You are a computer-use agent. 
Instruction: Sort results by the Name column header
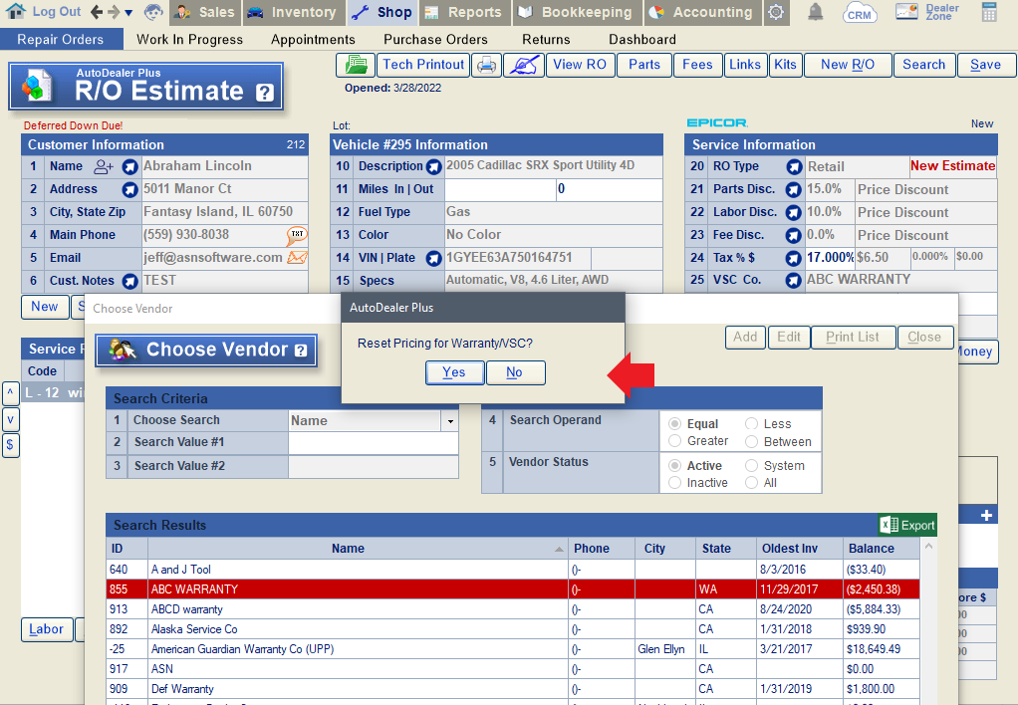pos(358,549)
